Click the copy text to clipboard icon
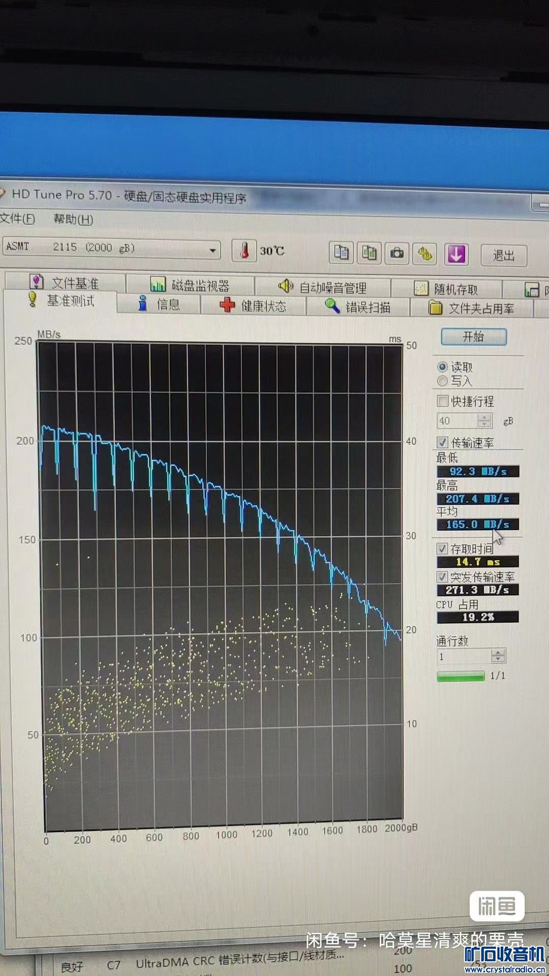This screenshot has height=976, width=549. click(341, 253)
